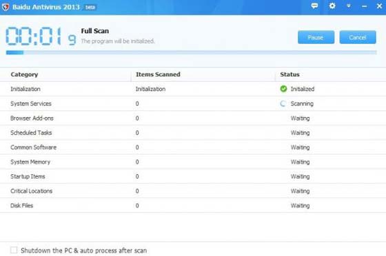Select the Disk Files row
Image resolution: width=386 pixels, height=256 pixels.
pyautogui.click(x=193, y=205)
